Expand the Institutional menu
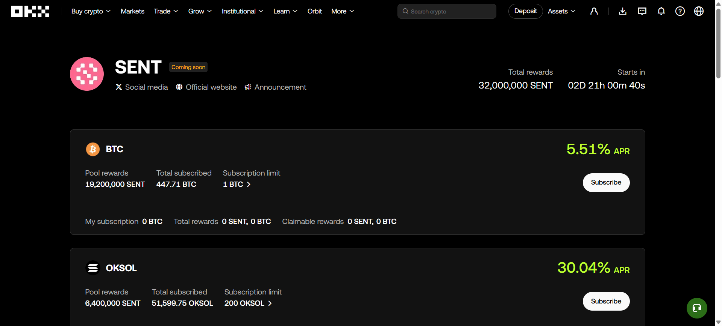This screenshot has width=722, height=326. (x=243, y=11)
